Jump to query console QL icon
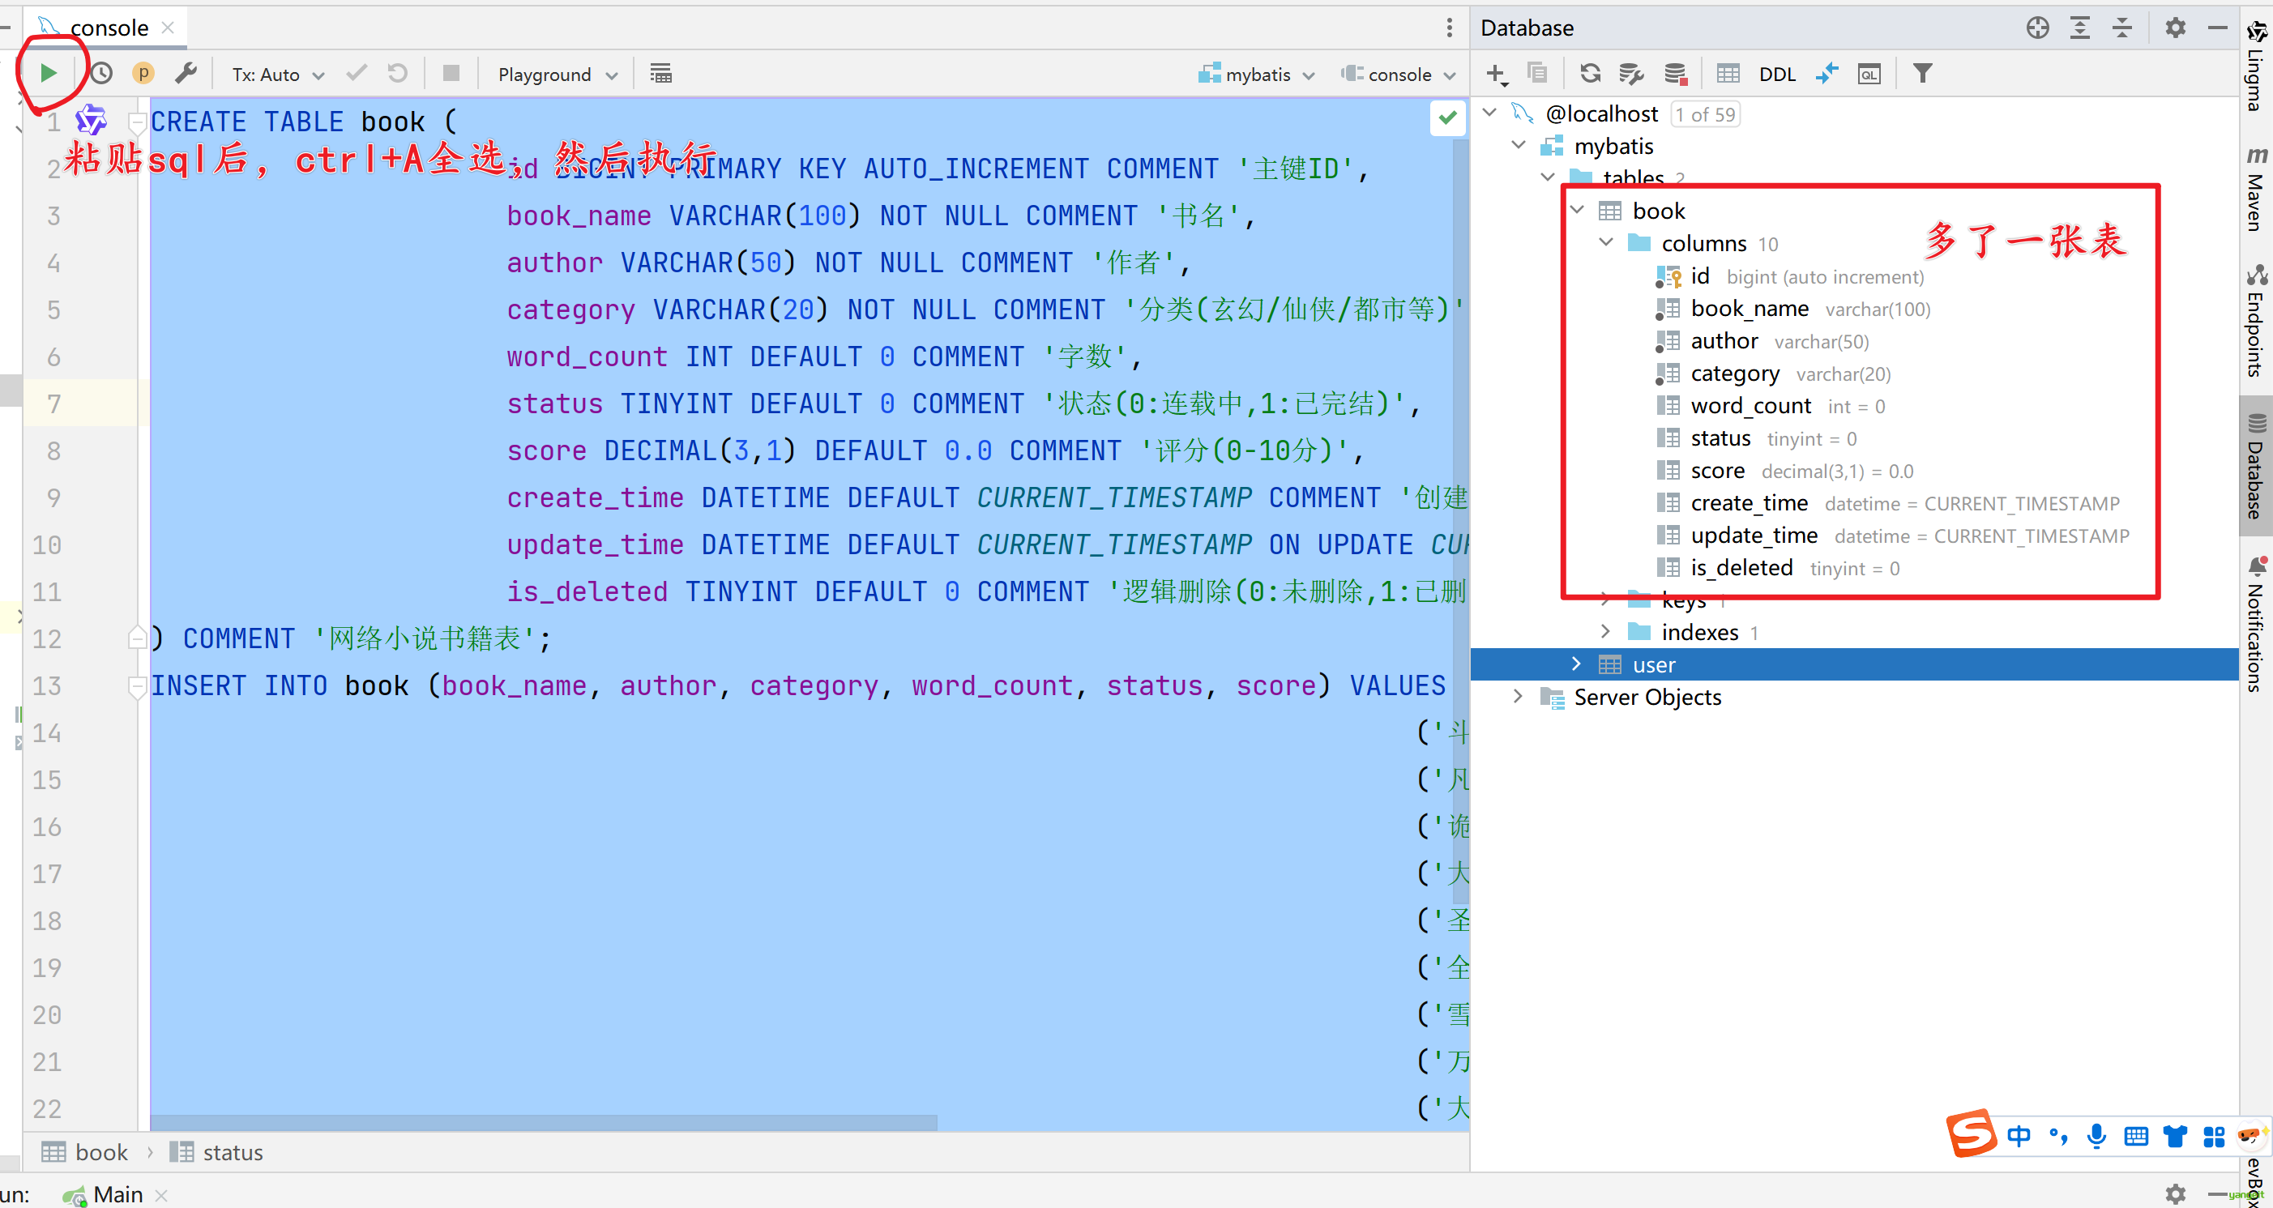 1869,74
